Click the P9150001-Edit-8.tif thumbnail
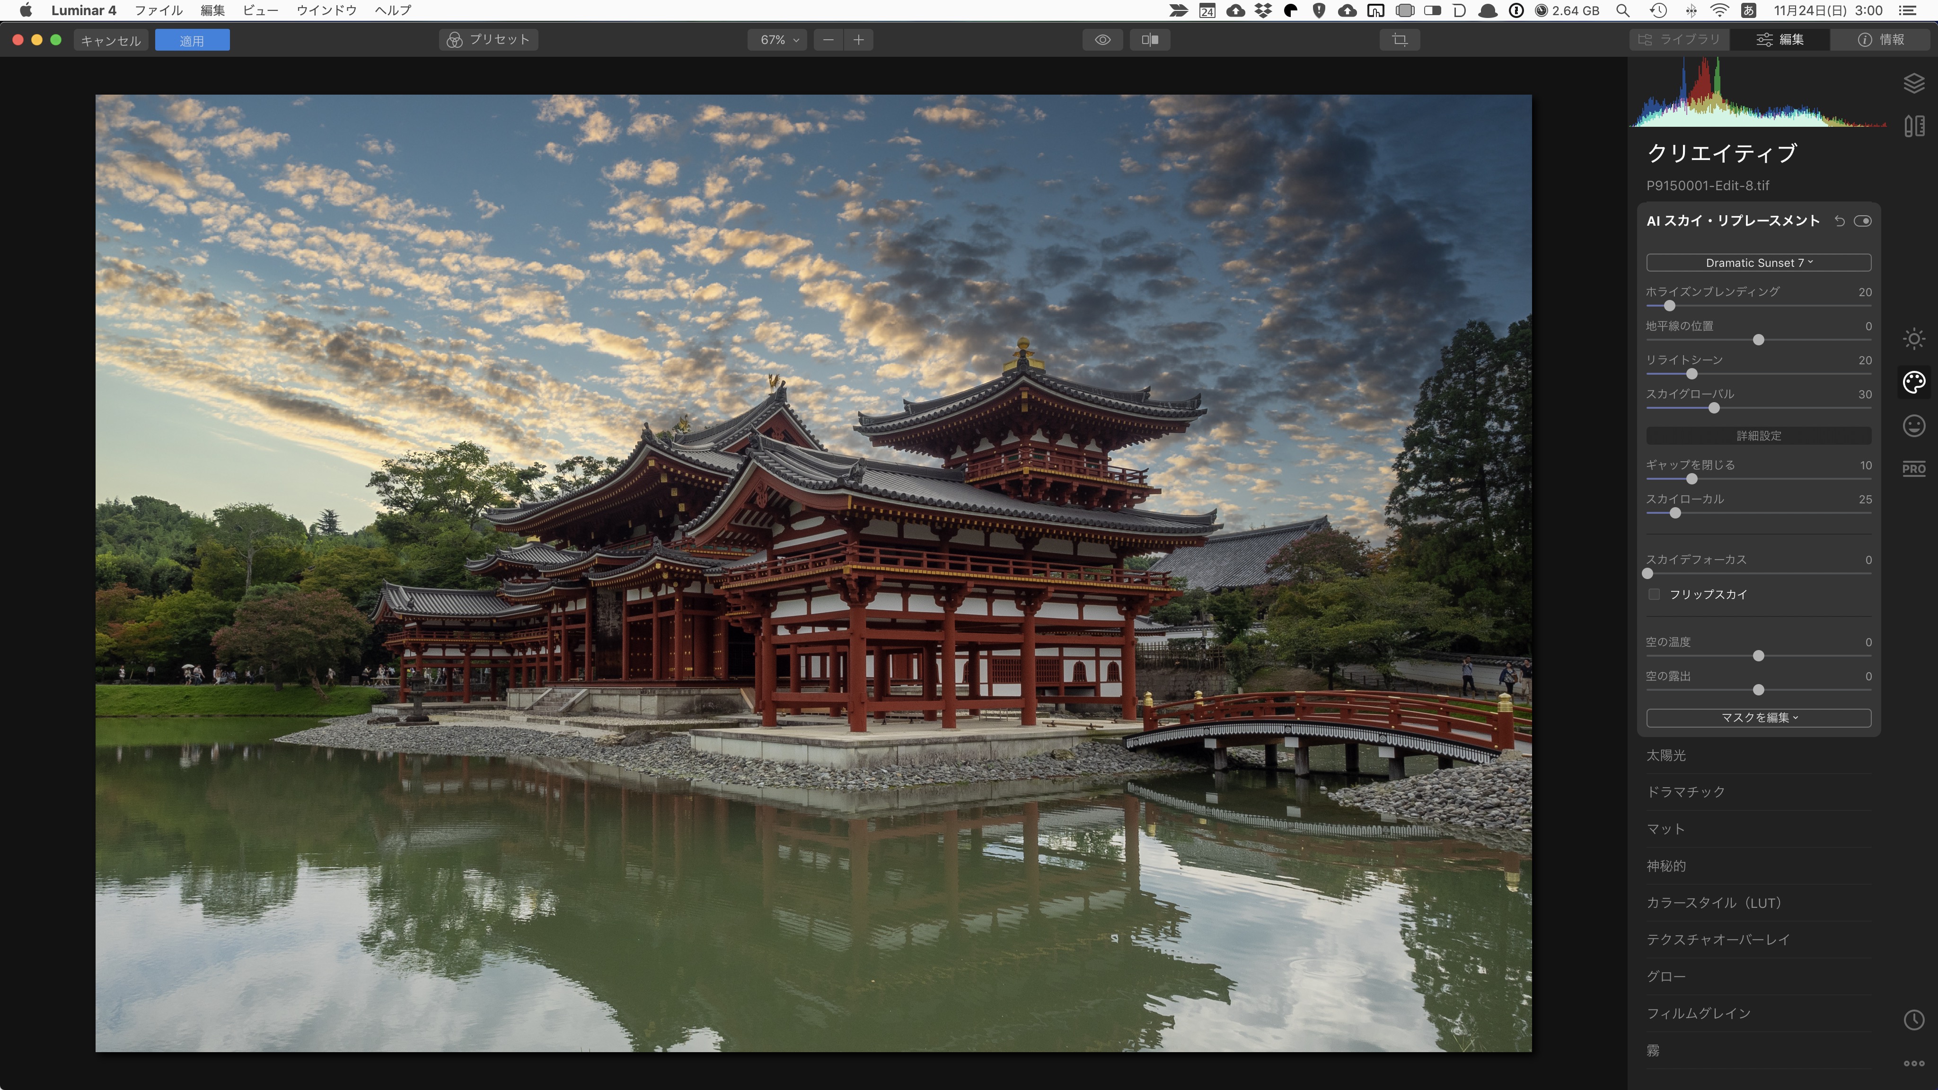1938x1090 pixels. (1708, 185)
